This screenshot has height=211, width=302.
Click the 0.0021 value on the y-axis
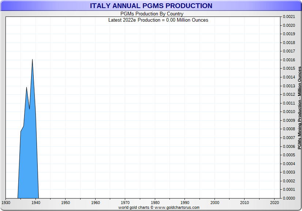288,17
